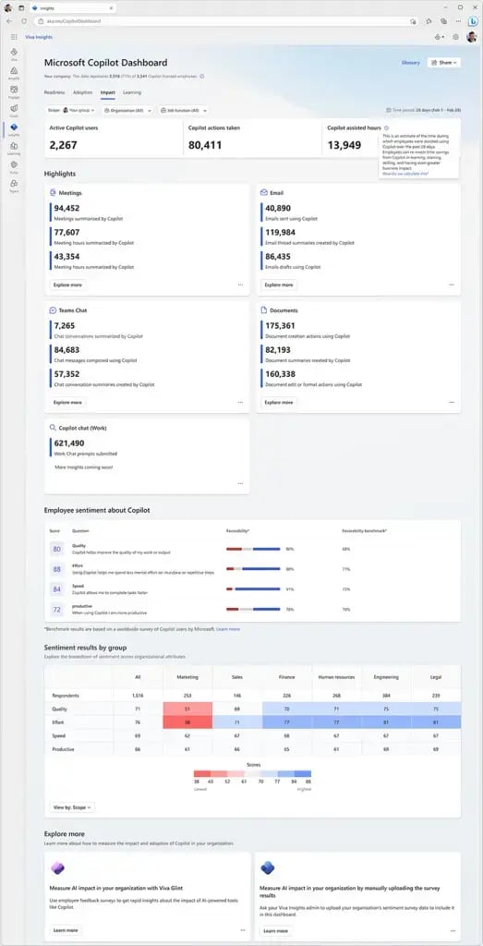483x946 pixels.
Task: Open Topics from the left sidebar
Action: tap(14, 185)
